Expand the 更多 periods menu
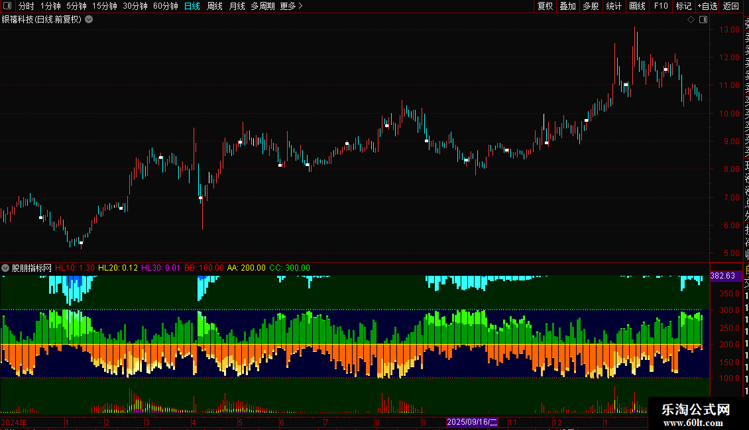The height and width of the screenshot is (430, 749). pyautogui.click(x=291, y=6)
